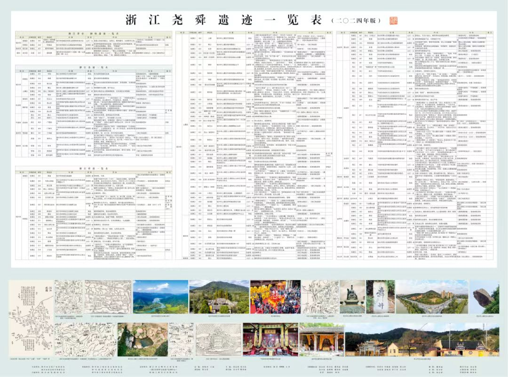Screen dimensions: 508x377
Task: Select the temple interior altar photo
Action: (x=270, y=339)
